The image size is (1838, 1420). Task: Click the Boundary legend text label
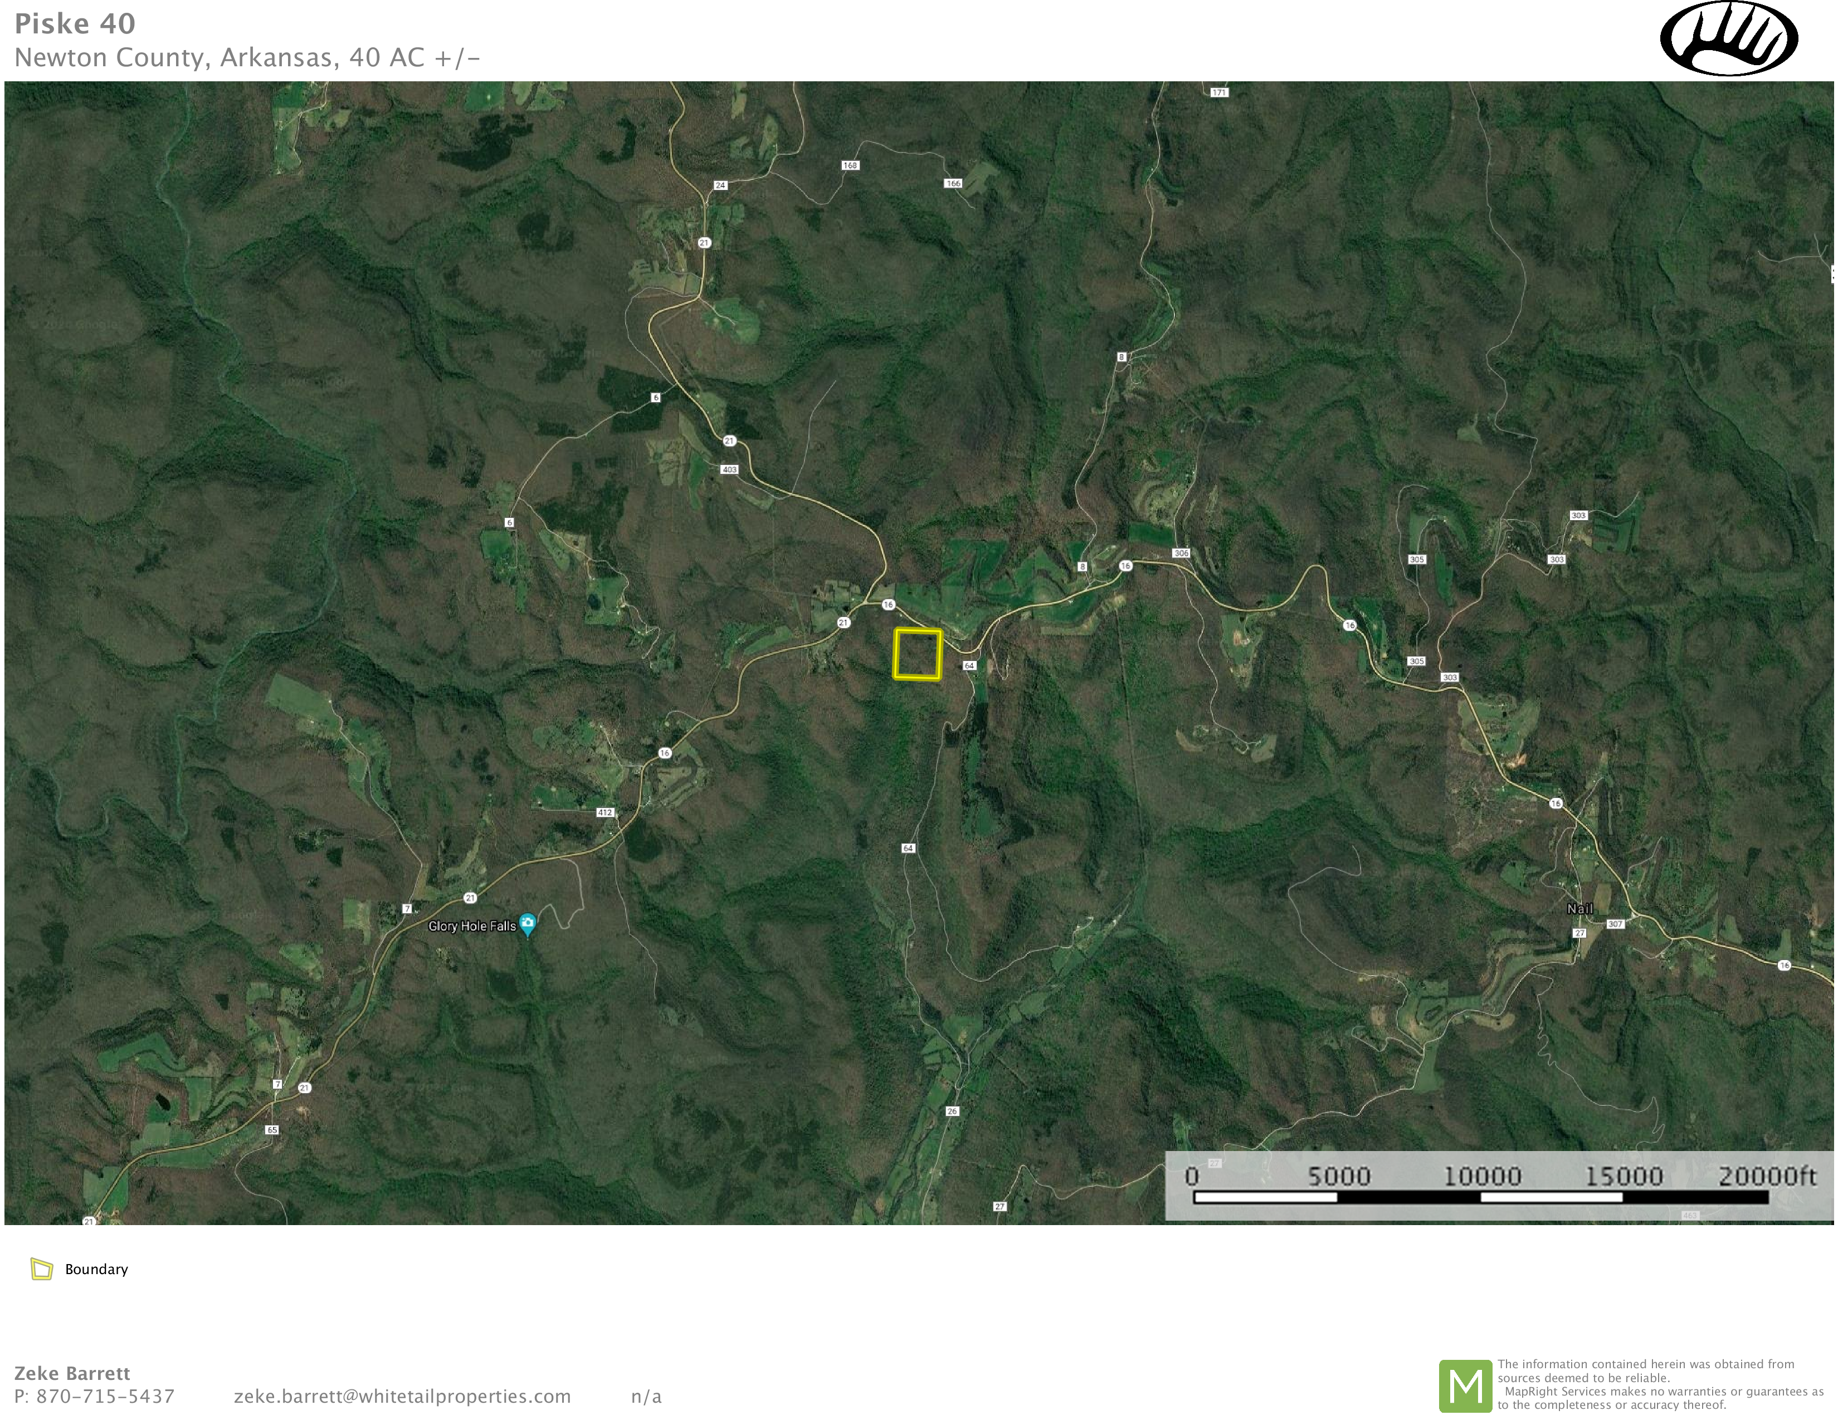click(97, 1270)
